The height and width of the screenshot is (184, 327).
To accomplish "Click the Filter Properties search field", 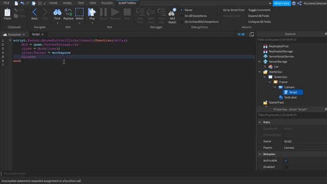I will 291,115.
